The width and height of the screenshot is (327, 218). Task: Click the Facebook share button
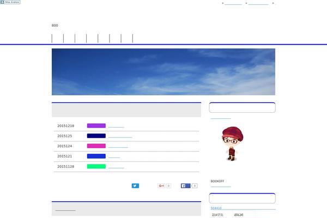coord(186,186)
